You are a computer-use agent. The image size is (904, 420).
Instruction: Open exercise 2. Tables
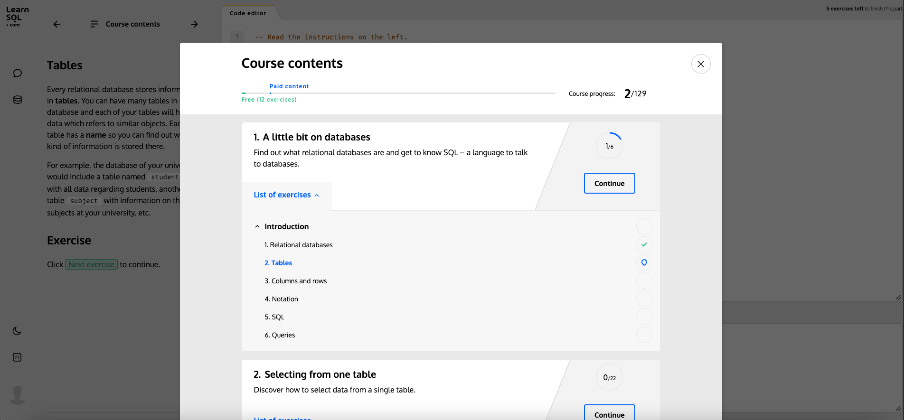tap(278, 263)
